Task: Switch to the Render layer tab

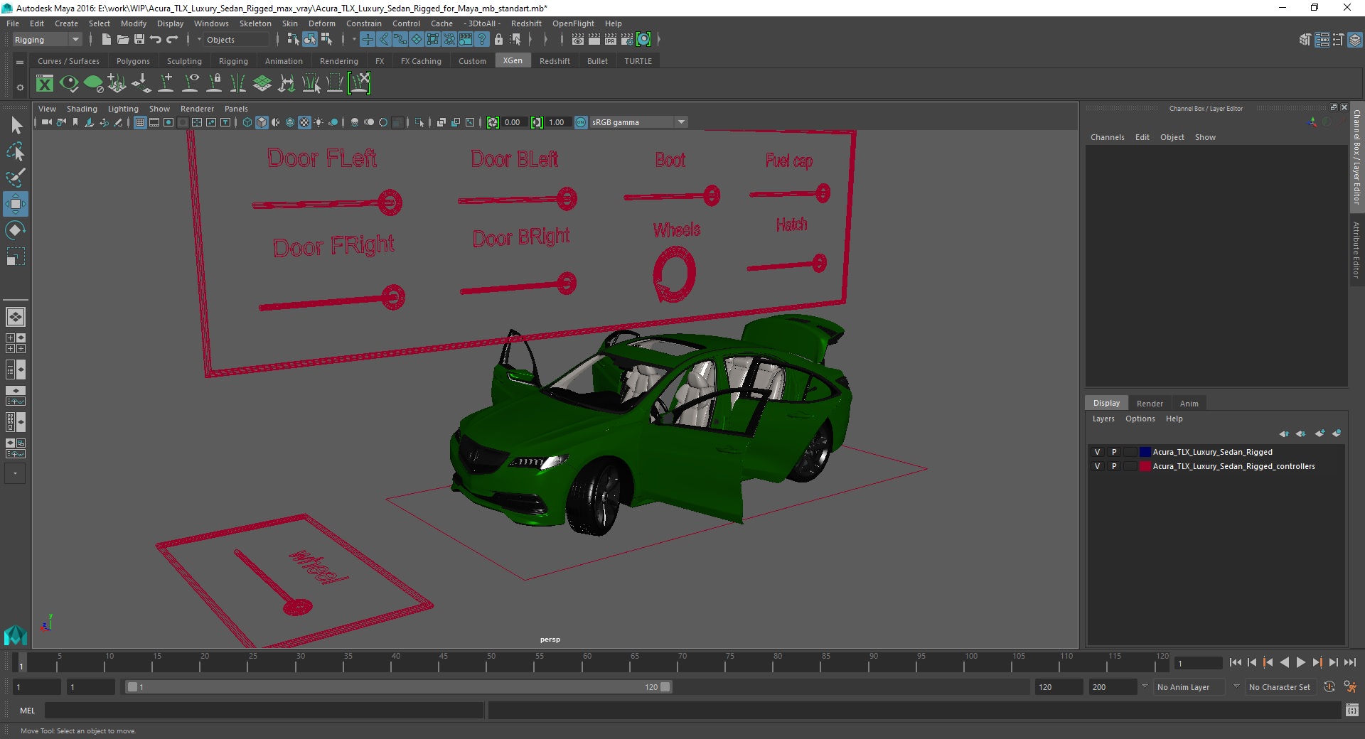Action: 1150,404
